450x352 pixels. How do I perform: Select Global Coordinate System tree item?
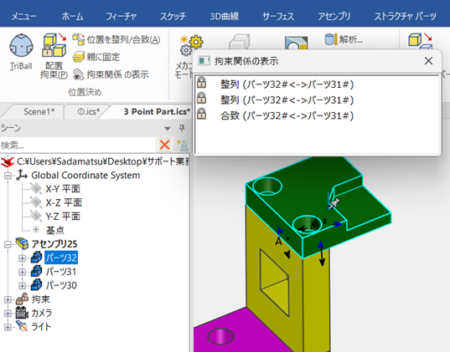[x=85, y=176]
